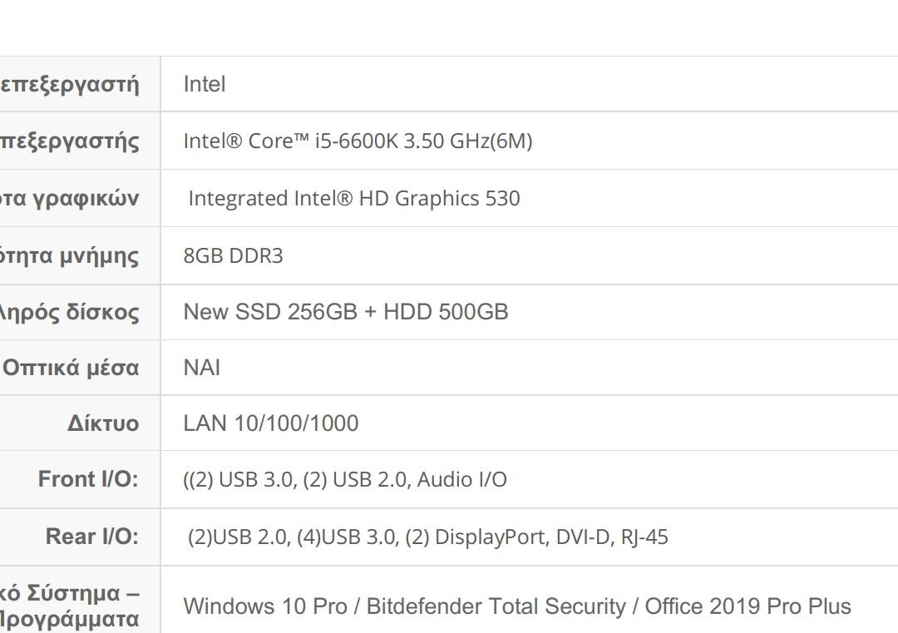This screenshot has height=633, width=898.
Task: Click the 8GB DDR3 memory value
Action: (x=233, y=255)
